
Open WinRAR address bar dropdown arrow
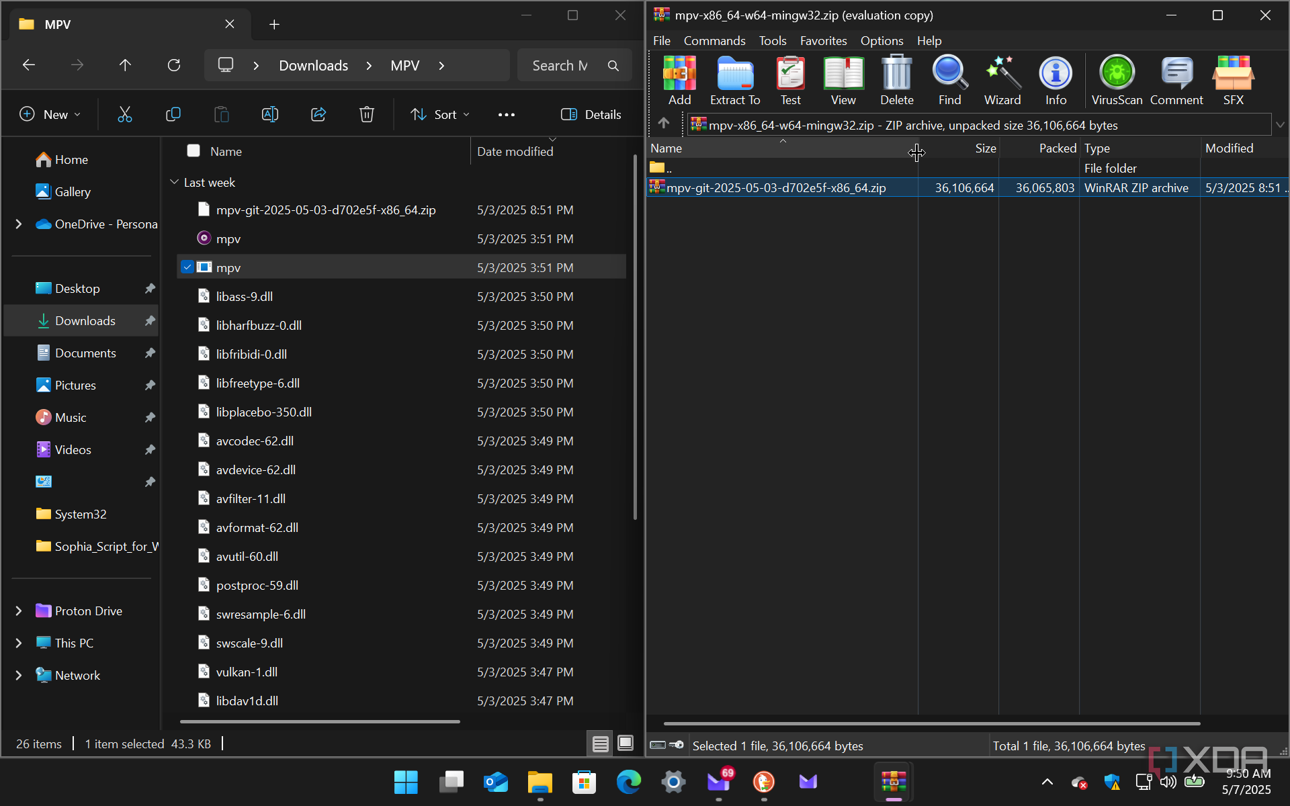(1280, 125)
